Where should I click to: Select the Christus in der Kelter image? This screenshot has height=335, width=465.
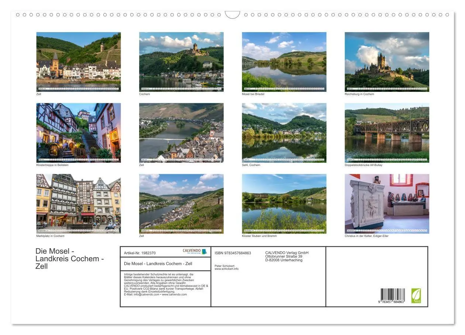386,203
